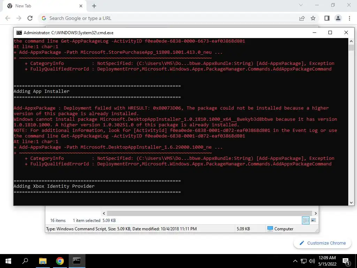Click '1 item selected' status text

pos(86,221)
